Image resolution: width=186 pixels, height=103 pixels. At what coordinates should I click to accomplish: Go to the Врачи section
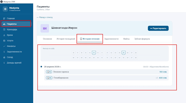(16, 35)
